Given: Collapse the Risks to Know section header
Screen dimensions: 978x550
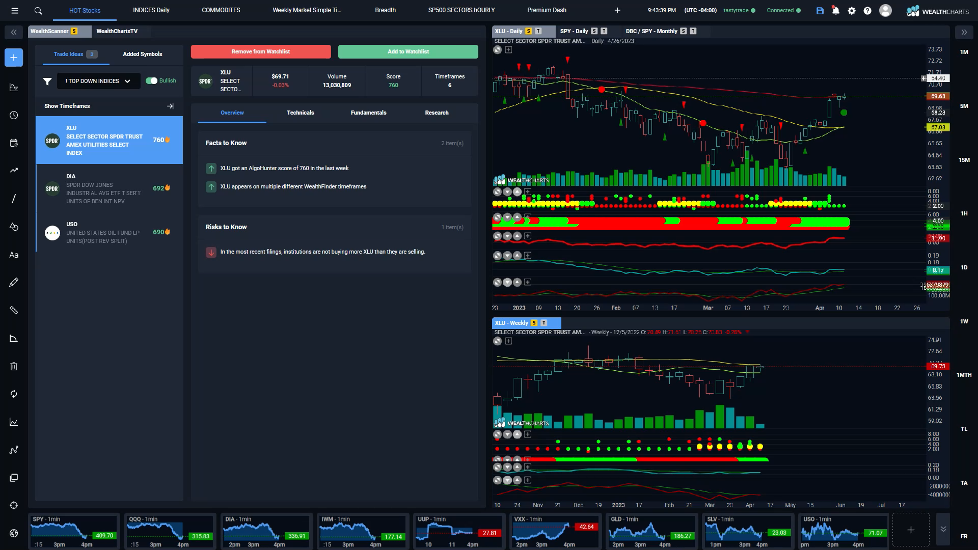Looking at the screenshot, I should (334, 227).
